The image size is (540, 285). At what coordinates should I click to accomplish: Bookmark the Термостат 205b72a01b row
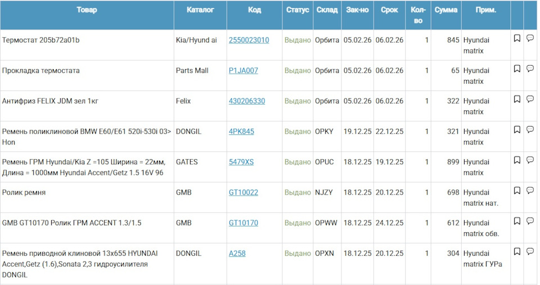[x=517, y=38]
